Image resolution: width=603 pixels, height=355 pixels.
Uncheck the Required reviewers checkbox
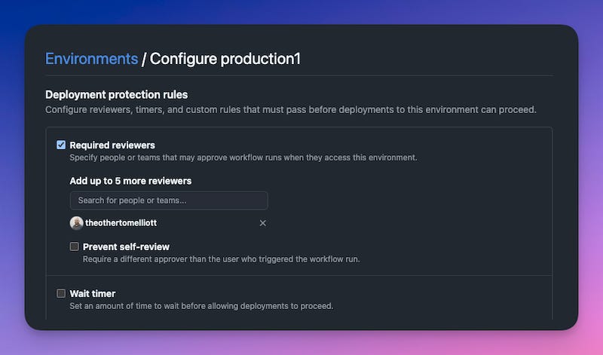pyautogui.click(x=61, y=145)
